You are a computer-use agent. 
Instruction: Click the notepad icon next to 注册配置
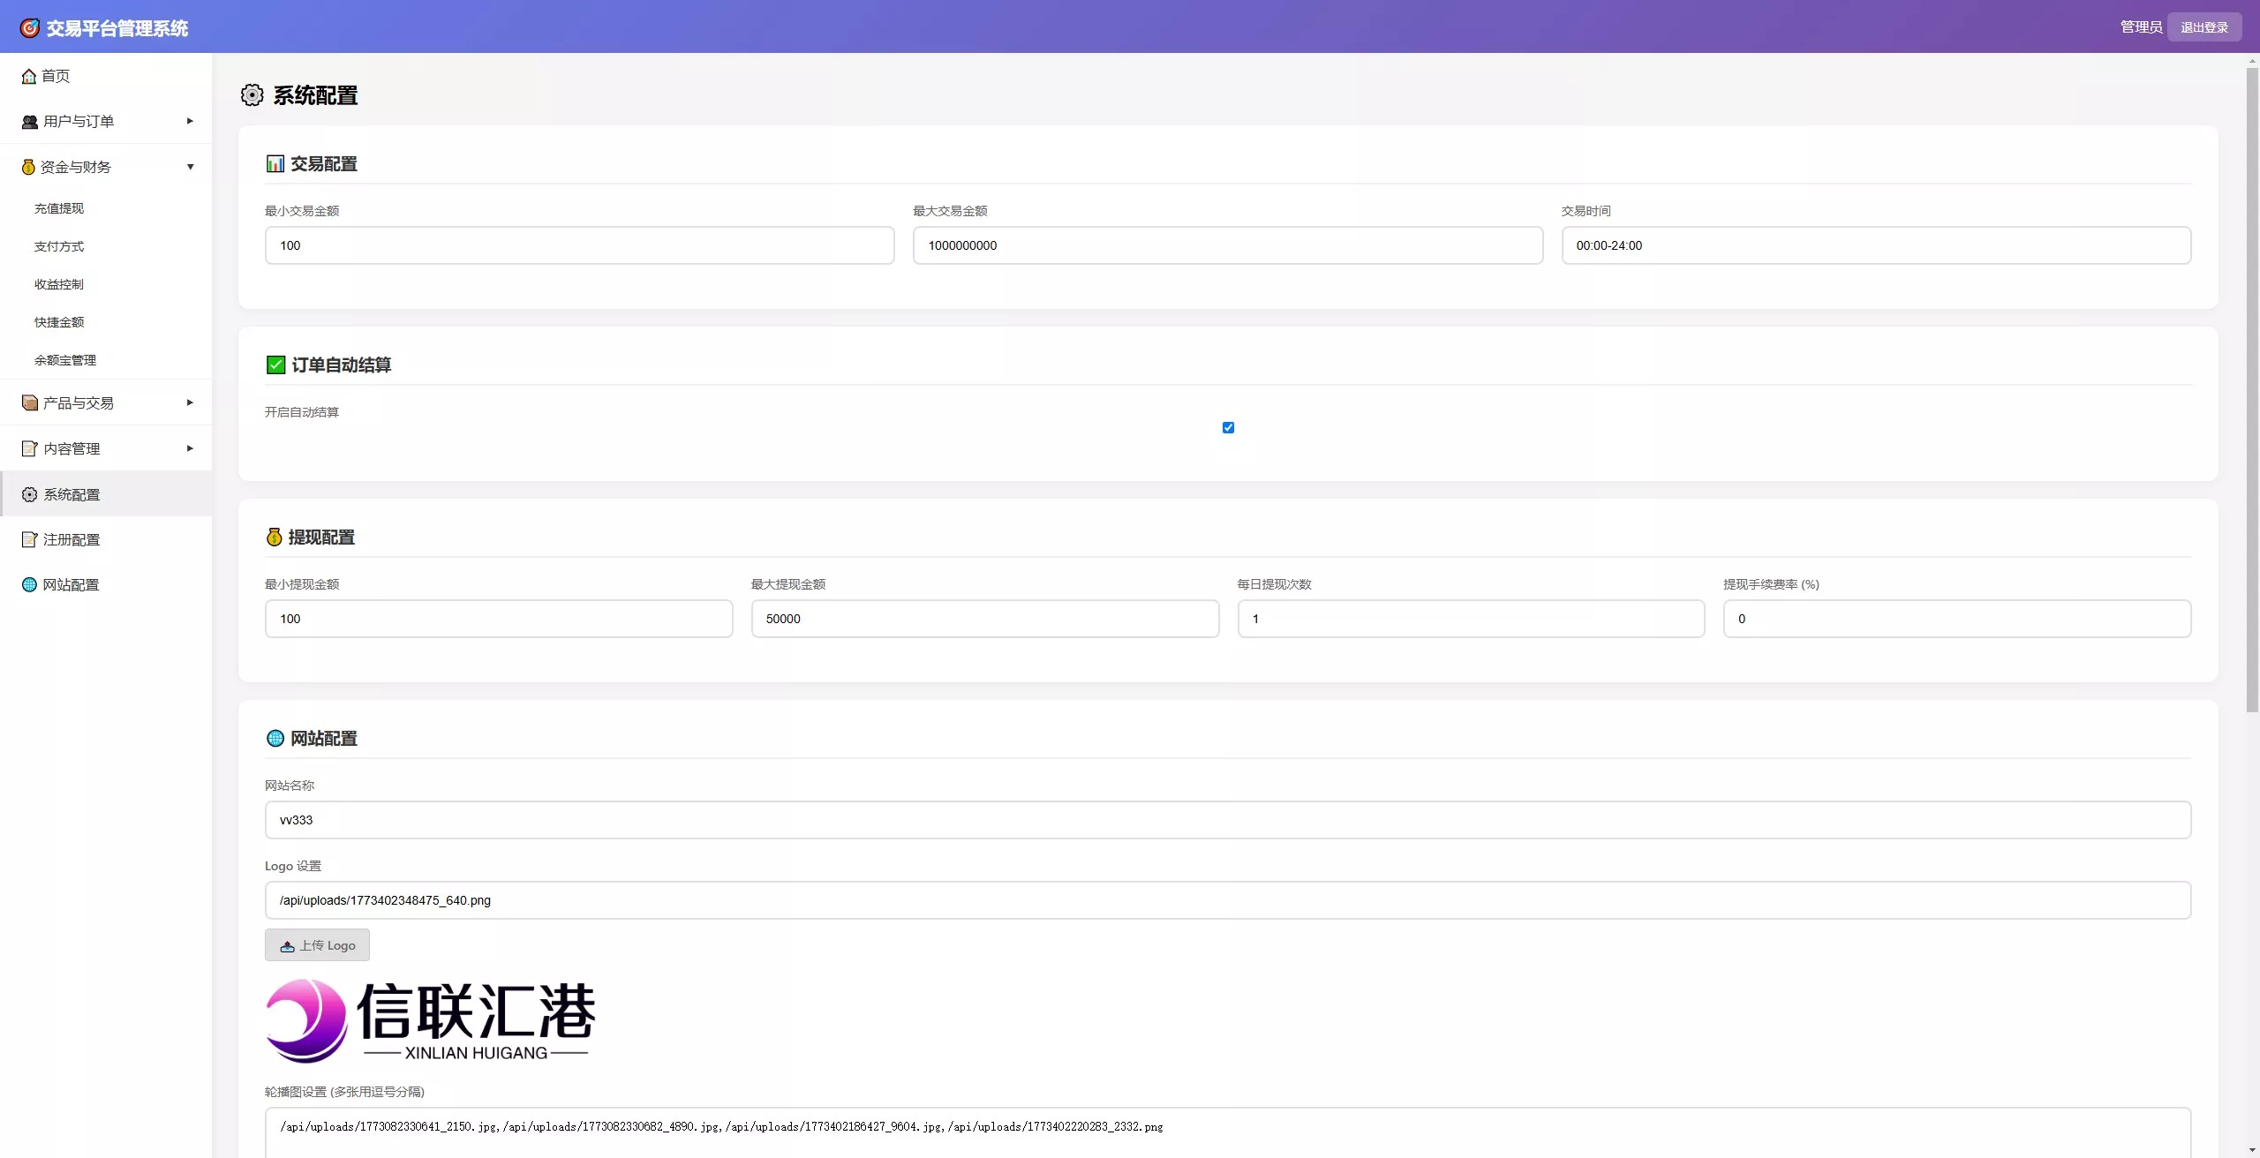tap(30, 540)
